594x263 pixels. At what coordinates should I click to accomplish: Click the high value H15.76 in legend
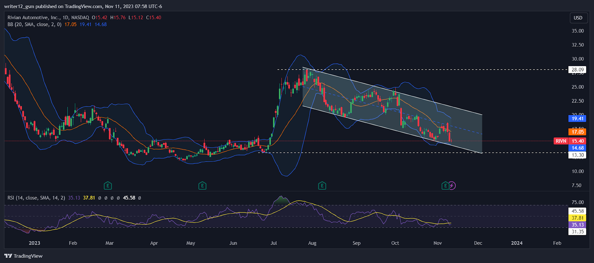click(x=118, y=17)
